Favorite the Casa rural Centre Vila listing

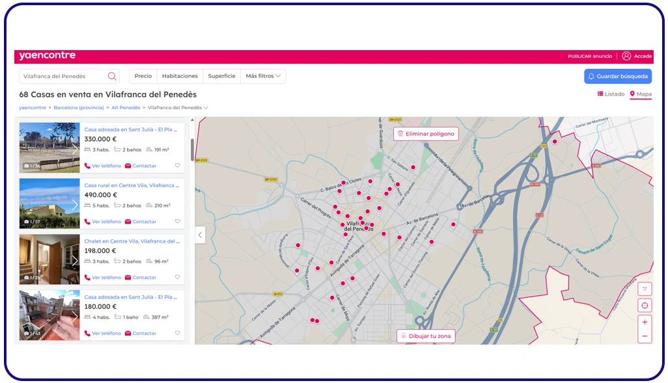[176, 221]
